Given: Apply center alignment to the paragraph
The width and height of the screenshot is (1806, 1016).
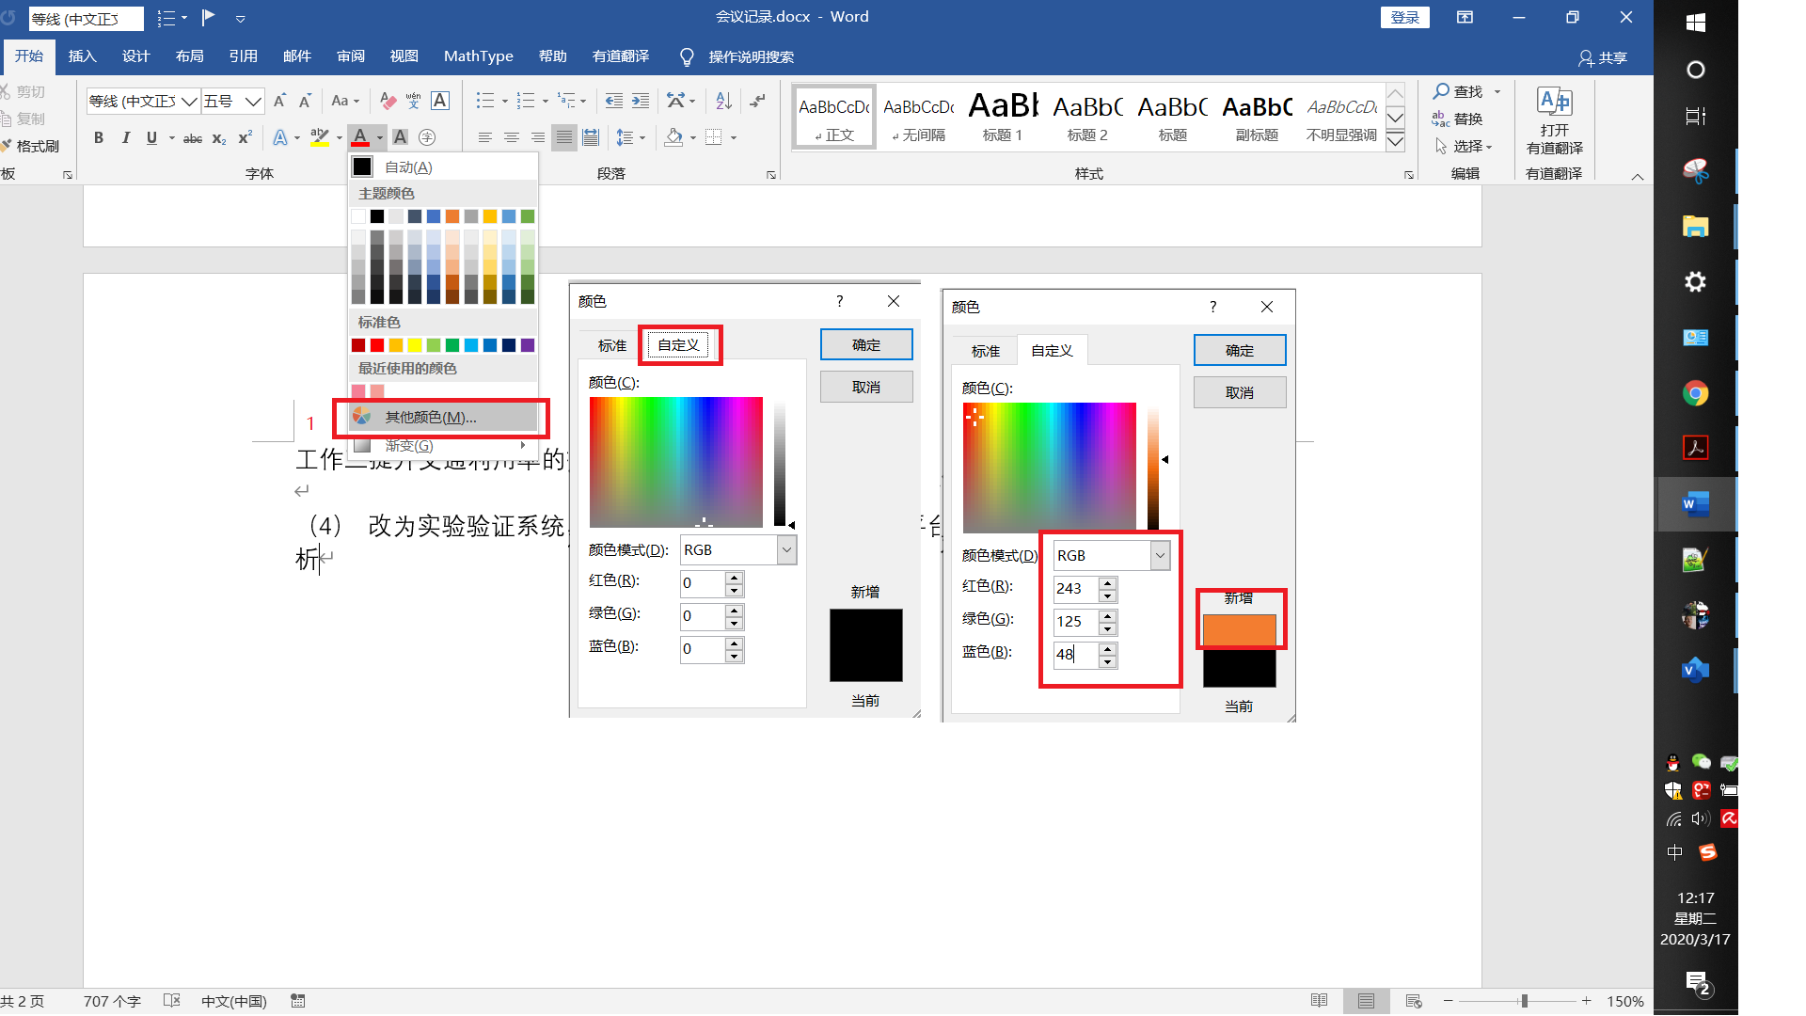Looking at the screenshot, I should pos(511,137).
